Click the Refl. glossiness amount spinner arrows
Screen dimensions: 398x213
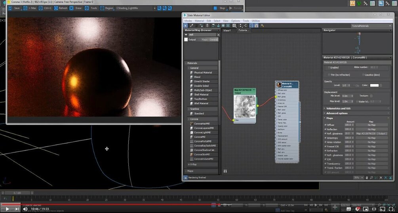(x=352, y=133)
